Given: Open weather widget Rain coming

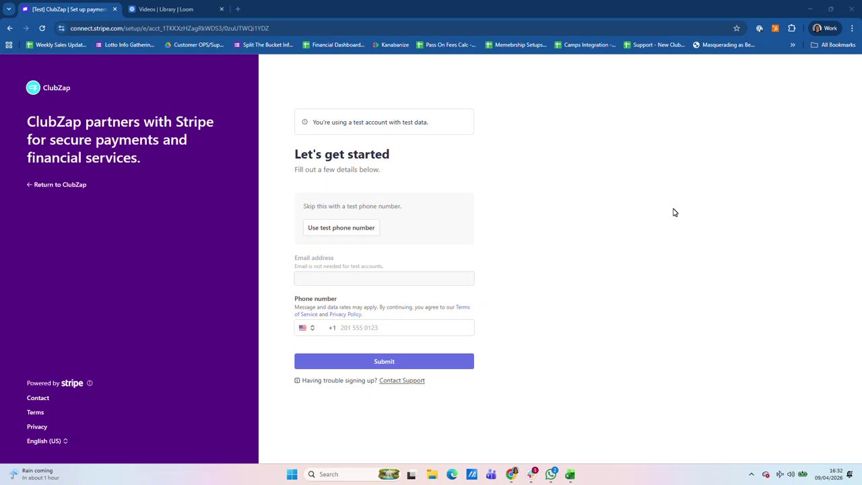Looking at the screenshot, I should coord(34,474).
